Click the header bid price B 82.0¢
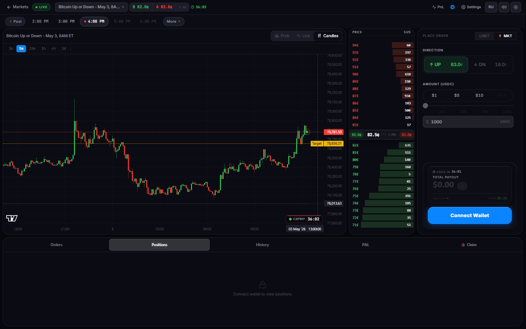This screenshot has height=329, width=526. point(141,7)
